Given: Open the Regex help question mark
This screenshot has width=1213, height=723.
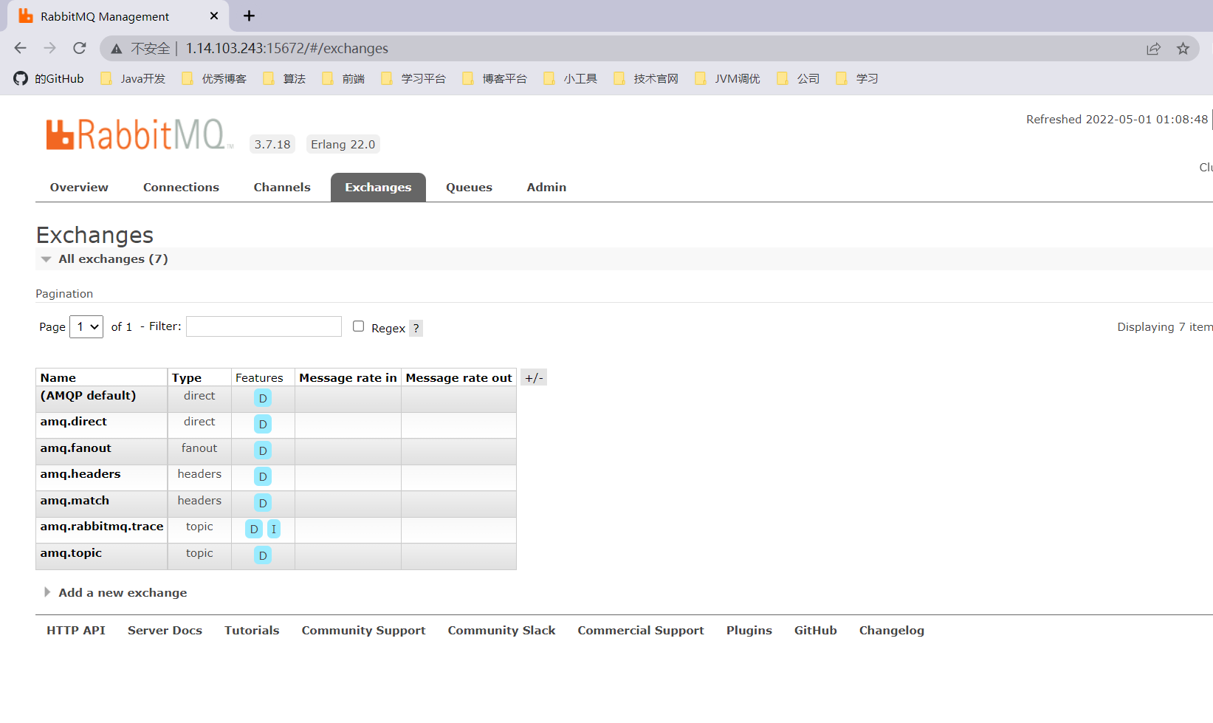Looking at the screenshot, I should click(416, 328).
